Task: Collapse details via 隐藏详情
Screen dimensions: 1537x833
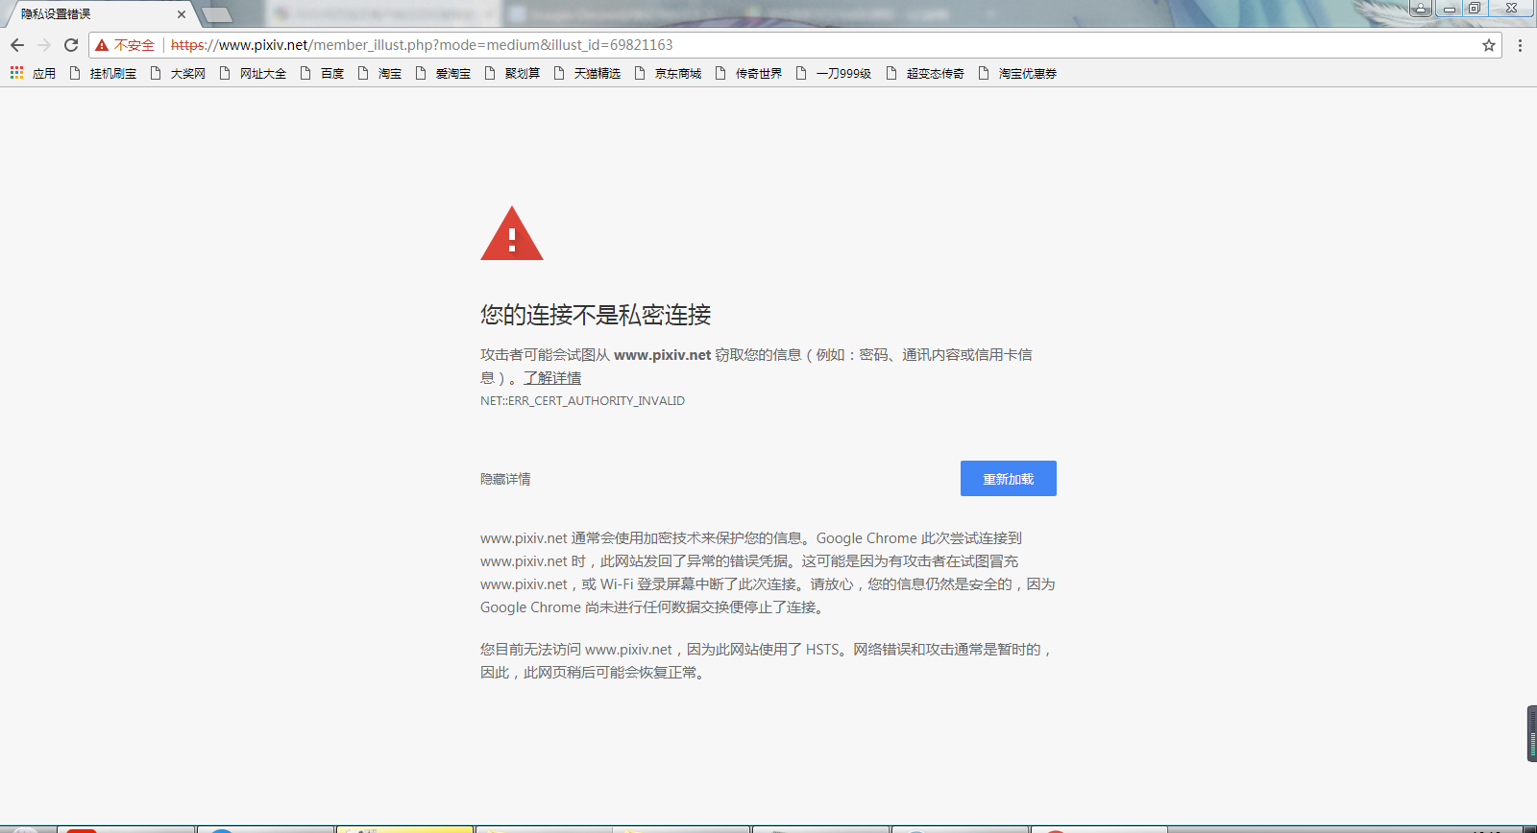Action: point(505,479)
